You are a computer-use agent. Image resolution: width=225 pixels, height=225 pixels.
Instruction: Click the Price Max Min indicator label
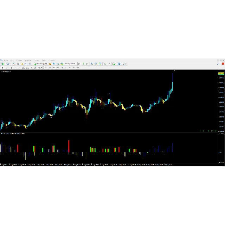pos(13,134)
